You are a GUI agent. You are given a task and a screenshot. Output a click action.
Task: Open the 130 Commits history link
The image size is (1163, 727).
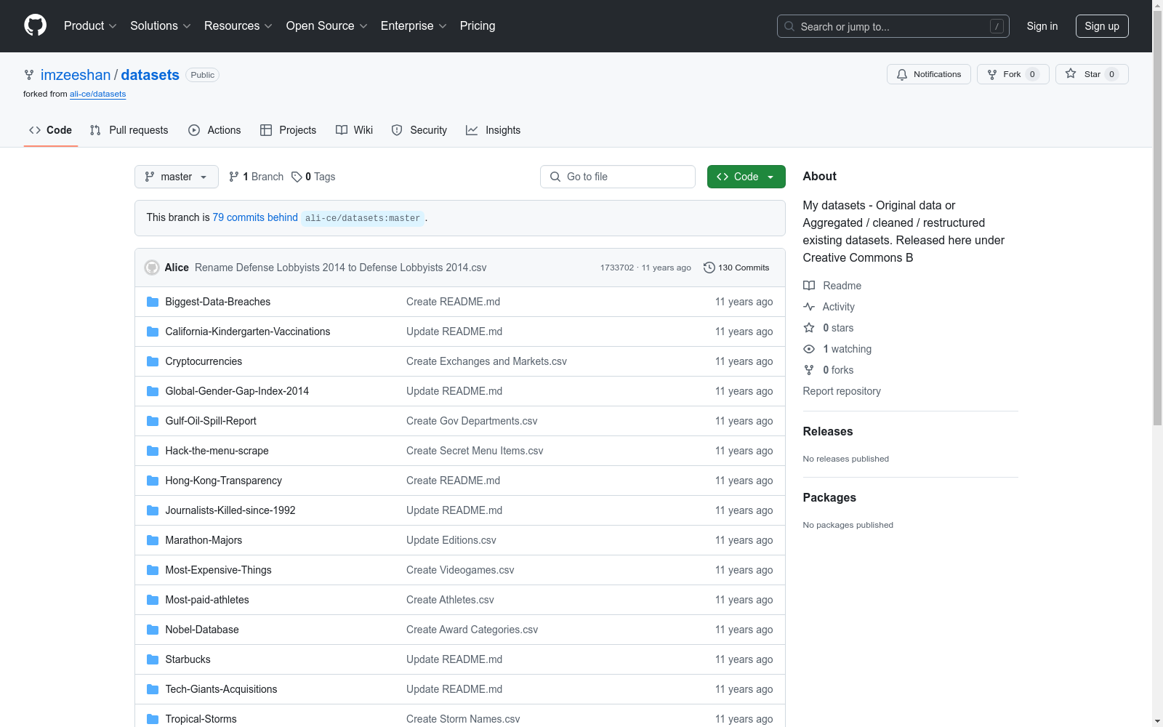736,268
